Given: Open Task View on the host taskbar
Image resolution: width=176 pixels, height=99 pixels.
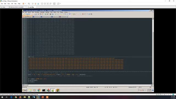Looking at the screenshot, I should (x=7, y=97).
